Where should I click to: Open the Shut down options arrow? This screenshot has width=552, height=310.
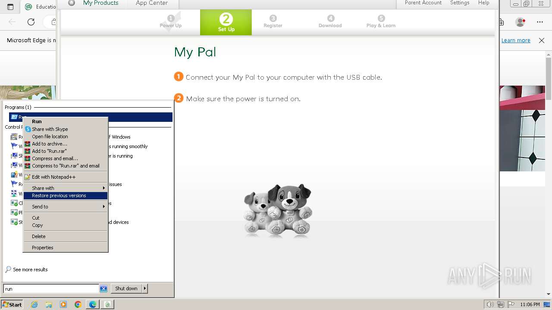coord(145,288)
